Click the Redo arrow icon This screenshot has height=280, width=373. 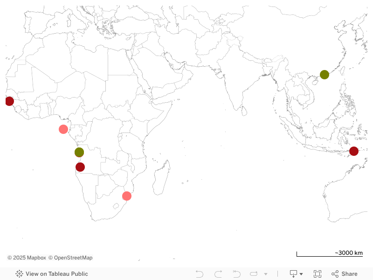218,274
